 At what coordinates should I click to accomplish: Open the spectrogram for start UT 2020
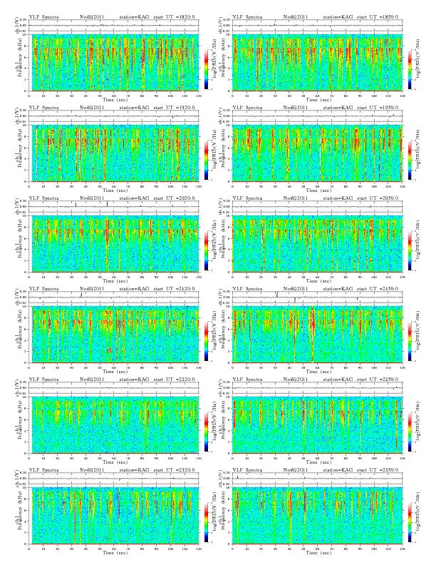pyautogui.click(x=114, y=243)
